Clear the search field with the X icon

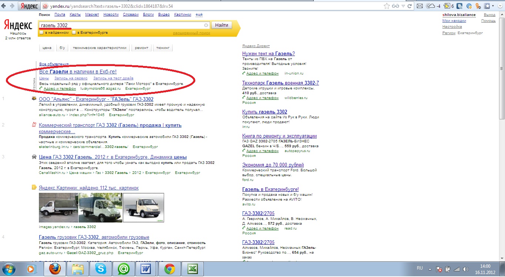point(206,25)
